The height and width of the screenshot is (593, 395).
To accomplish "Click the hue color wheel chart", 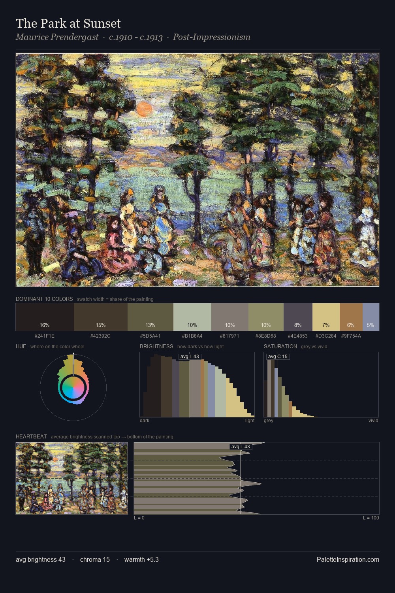I will (x=73, y=387).
